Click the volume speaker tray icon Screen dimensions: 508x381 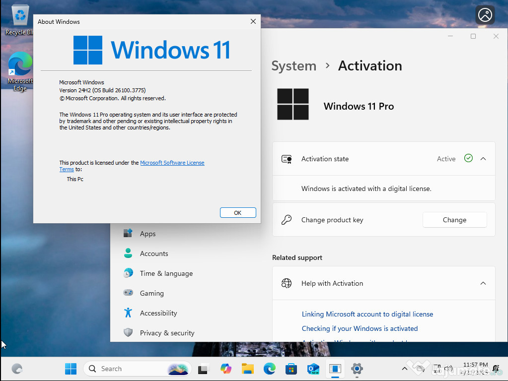tap(448, 368)
